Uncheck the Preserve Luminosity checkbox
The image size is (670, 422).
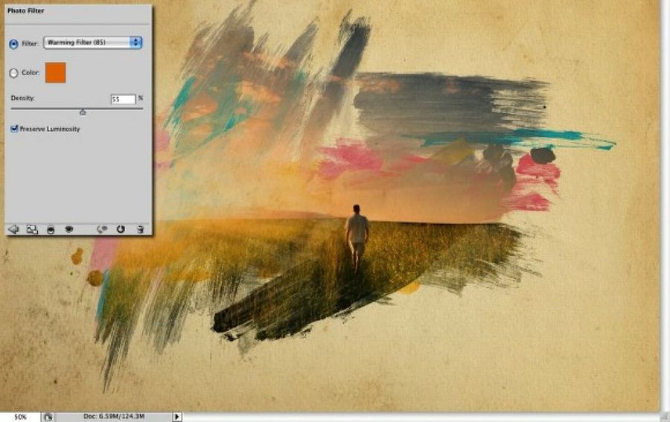tap(15, 129)
